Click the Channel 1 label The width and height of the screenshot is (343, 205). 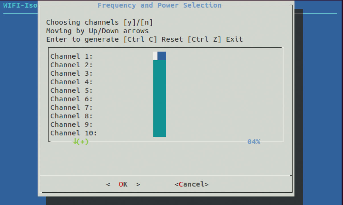pyautogui.click(x=71, y=56)
